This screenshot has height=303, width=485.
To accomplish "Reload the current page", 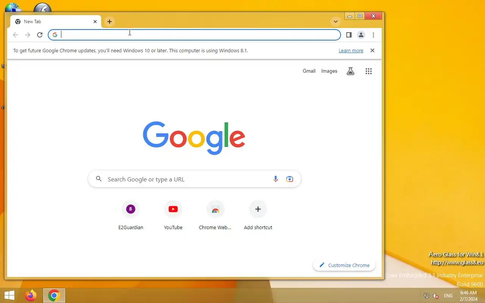I will (x=40, y=35).
